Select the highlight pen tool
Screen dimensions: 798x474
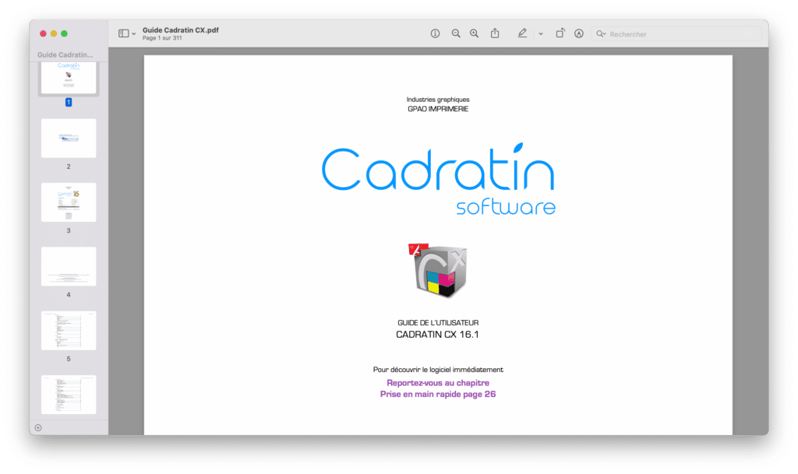(x=522, y=33)
